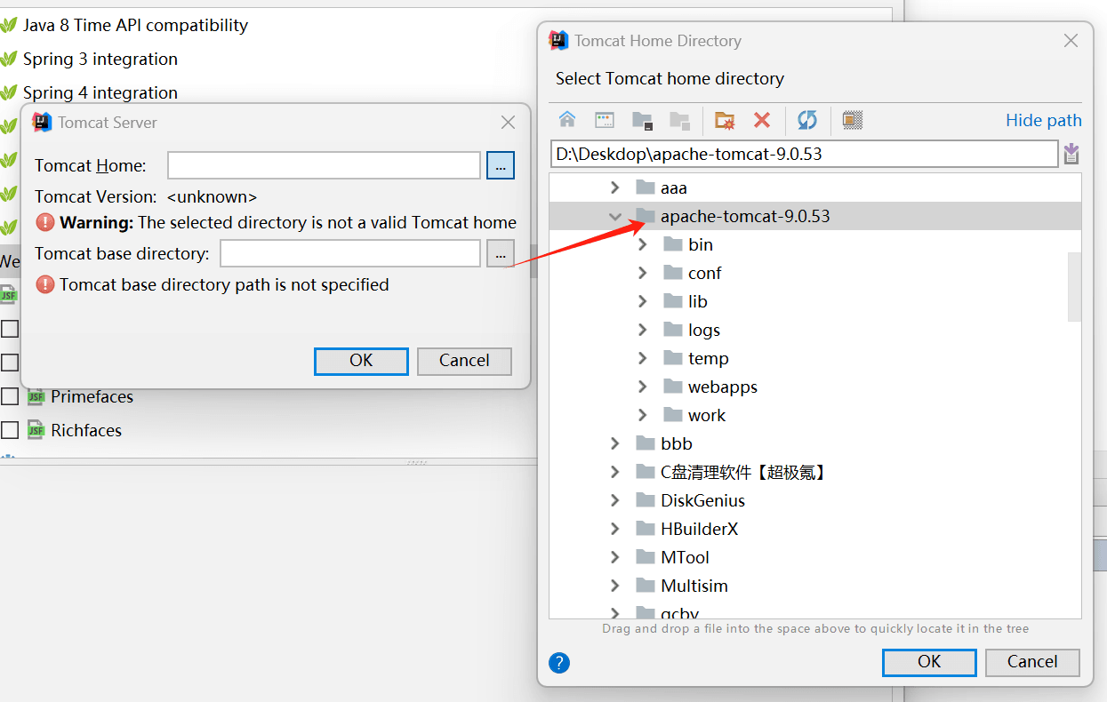This screenshot has width=1107, height=702.
Task: Select the Primefaces label
Action: [92, 396]
